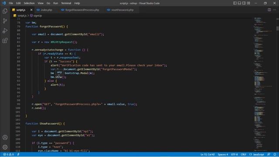
Task: Click alert(t) on line 94
Action: point(58,85)
